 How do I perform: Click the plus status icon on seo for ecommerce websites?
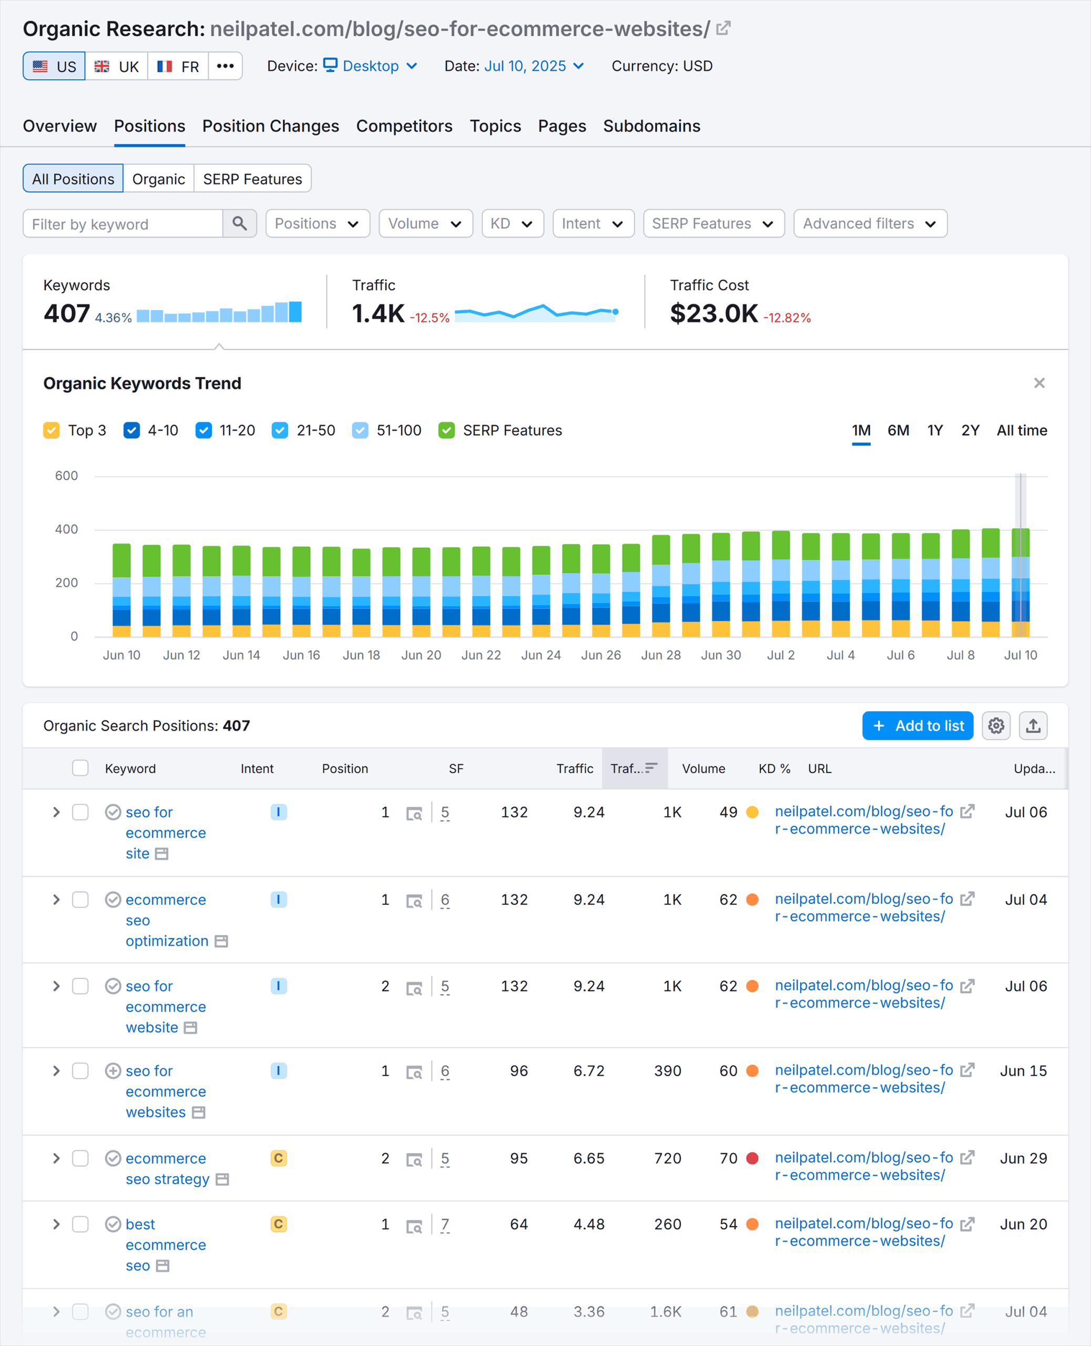113,1071
